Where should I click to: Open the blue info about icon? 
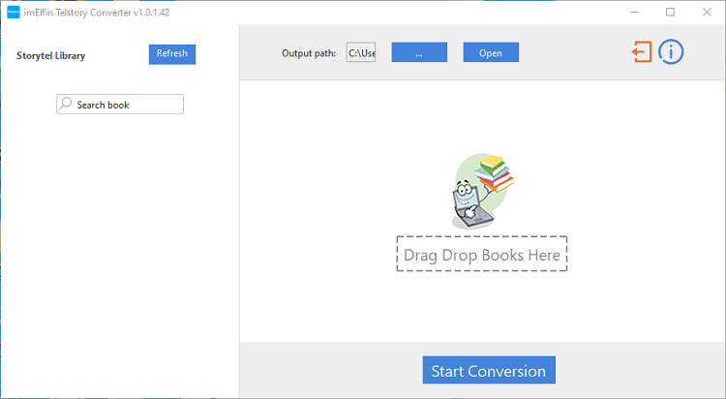672,52
